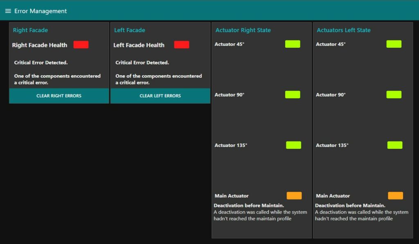Click the Actuator Right State panel heading
Screen dimensions: 419x244
[x=243, y=30]
